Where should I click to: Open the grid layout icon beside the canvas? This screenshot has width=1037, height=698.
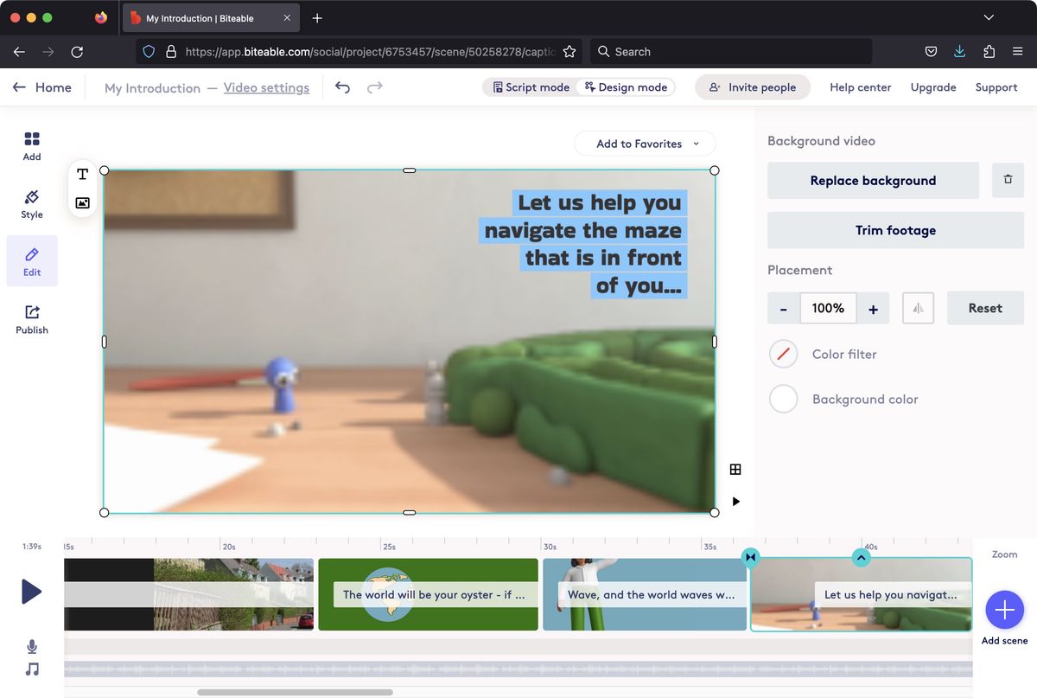pos(735,469)
